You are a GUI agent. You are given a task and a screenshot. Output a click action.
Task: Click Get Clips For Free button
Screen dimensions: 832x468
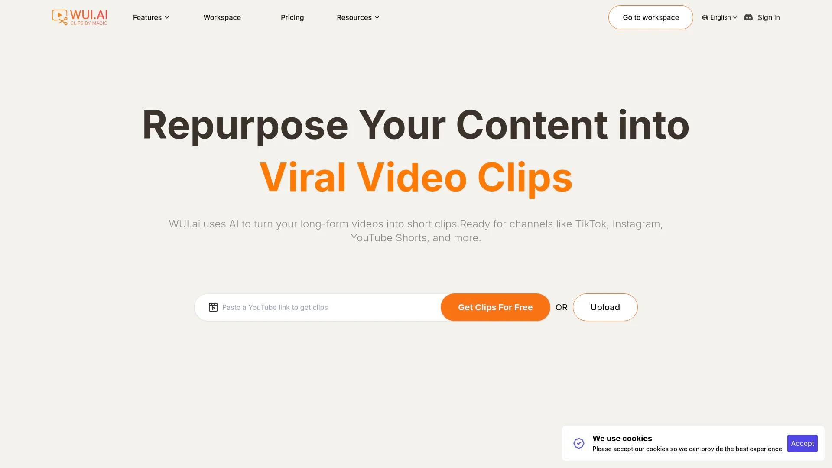click(495, 307)
